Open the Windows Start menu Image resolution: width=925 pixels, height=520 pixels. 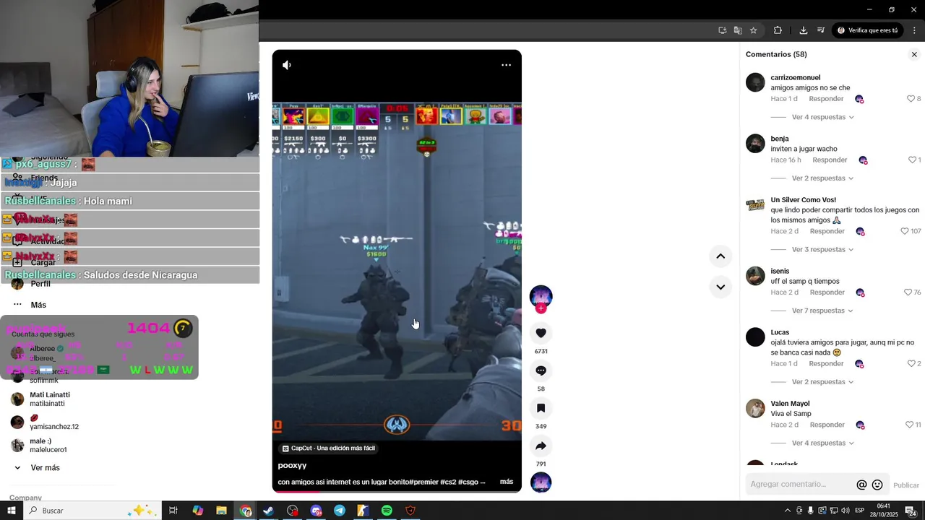point(12,511)
